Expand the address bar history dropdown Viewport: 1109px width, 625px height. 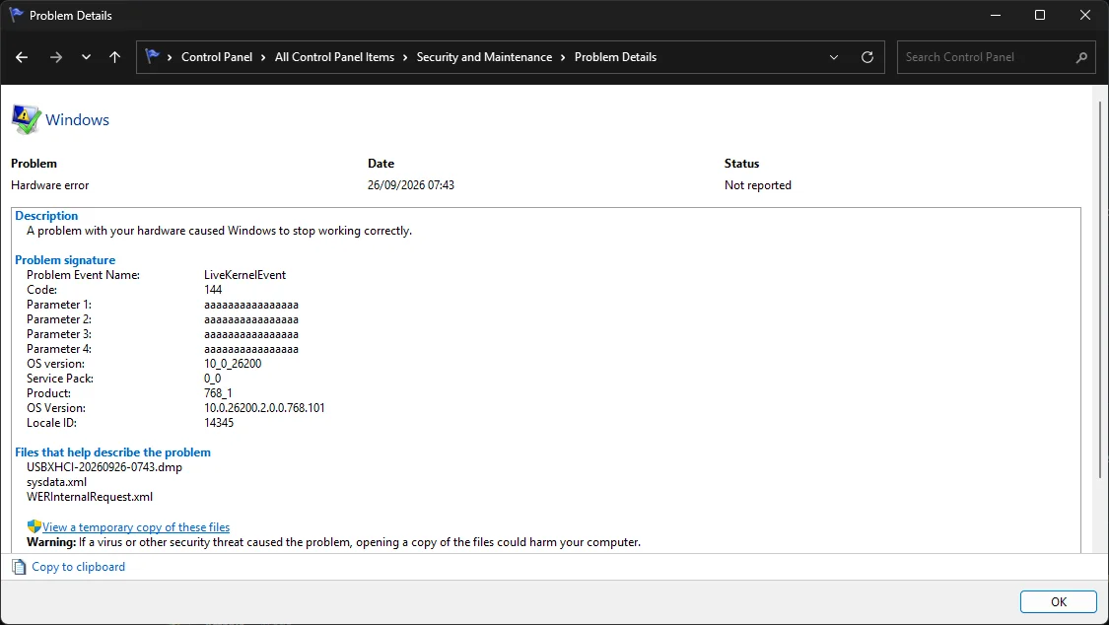click(x=834, y=57)
